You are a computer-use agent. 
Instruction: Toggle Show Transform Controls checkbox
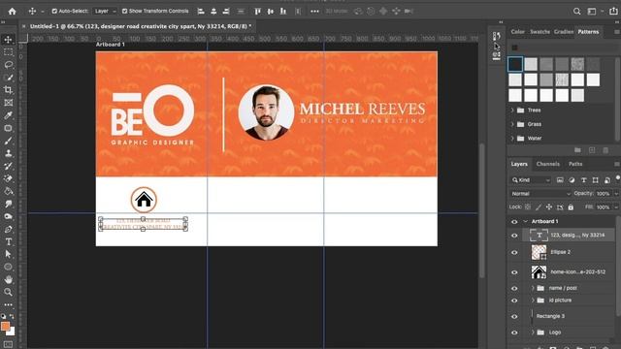click(x=124, y=11)
